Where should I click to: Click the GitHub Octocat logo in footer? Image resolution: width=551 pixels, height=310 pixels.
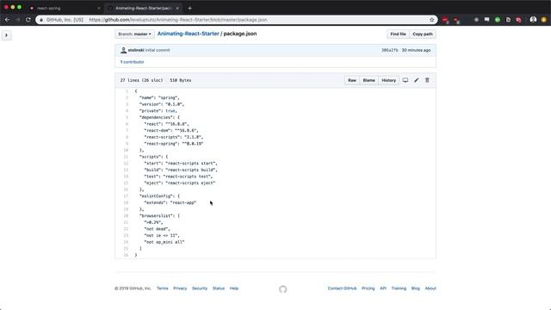coord(283,289)
